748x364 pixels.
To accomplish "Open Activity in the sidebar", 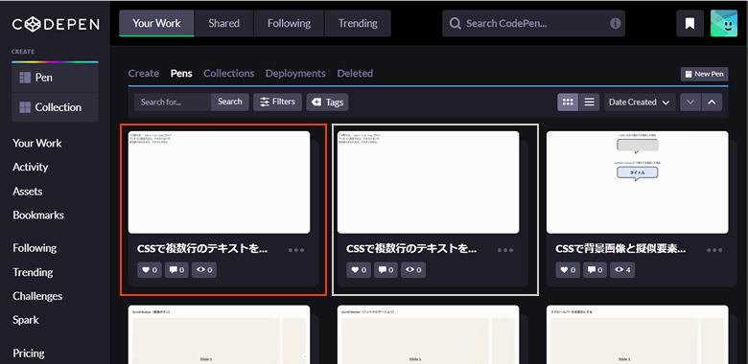I will 31,168.
